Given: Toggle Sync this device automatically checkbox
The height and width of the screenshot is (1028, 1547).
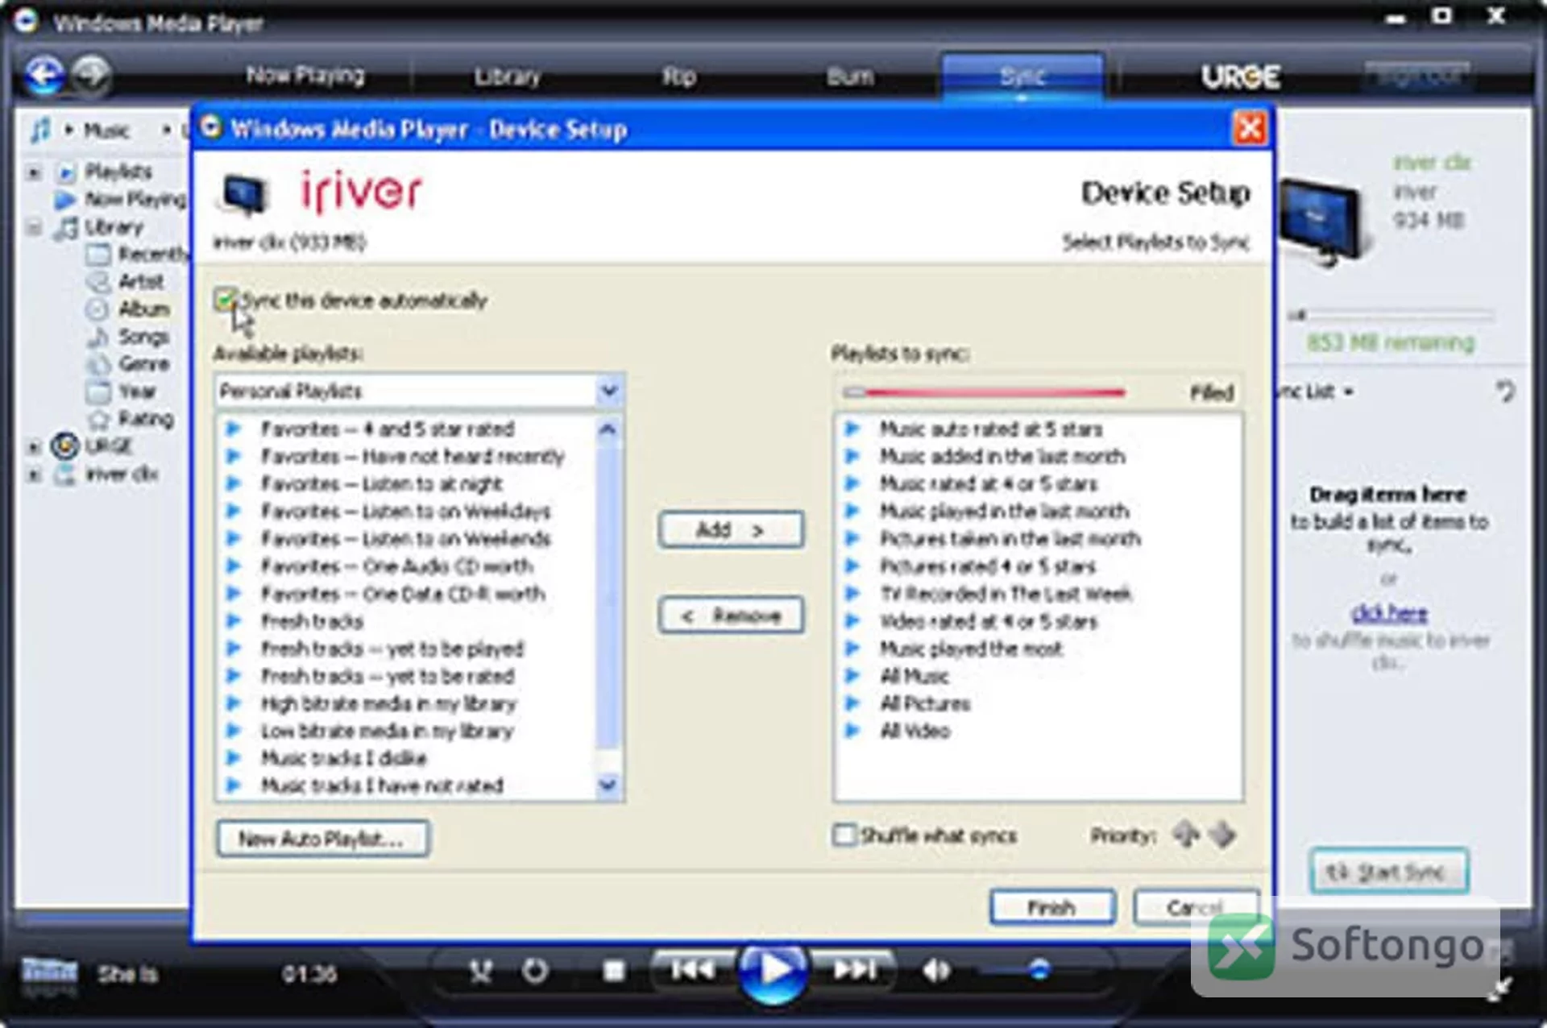Looking at the screenshot, I should pyautogui.click(x=225, y=301).
